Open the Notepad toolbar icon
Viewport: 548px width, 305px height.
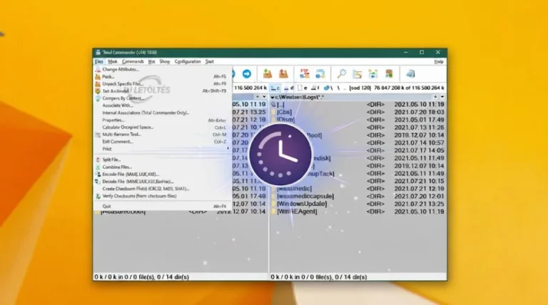click(410, 73)
